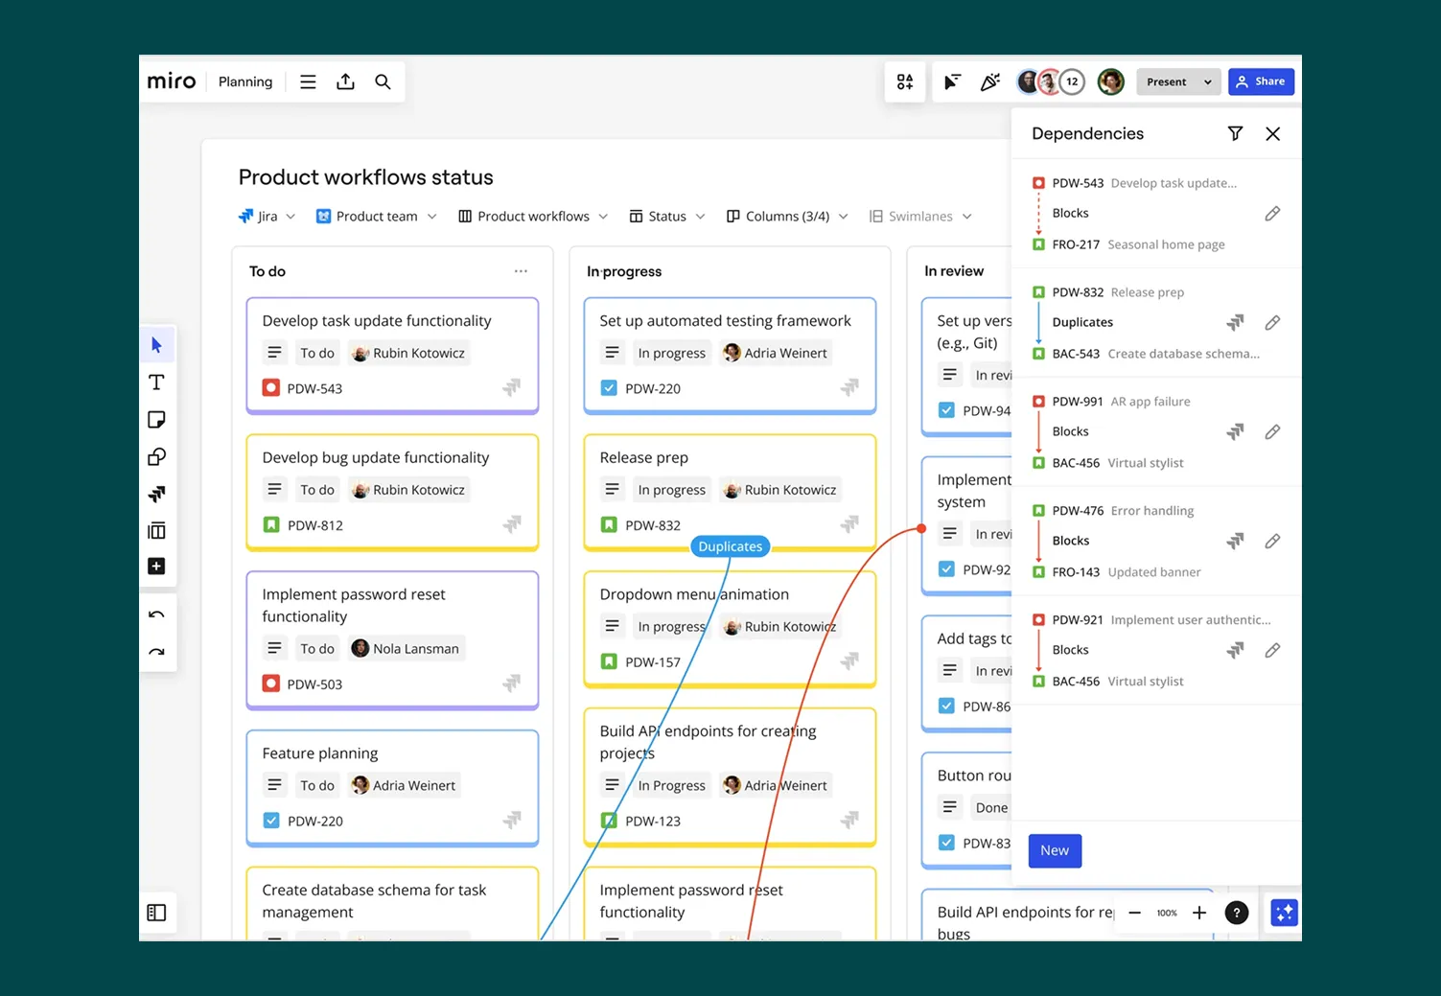Click the zoom in plus button
The width and height of the screenshot is (1441, 996).
[1198, 913]
